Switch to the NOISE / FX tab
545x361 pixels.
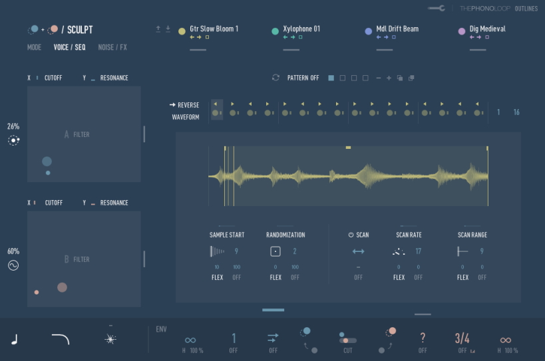pyautogui.click(x=112, y=47)
